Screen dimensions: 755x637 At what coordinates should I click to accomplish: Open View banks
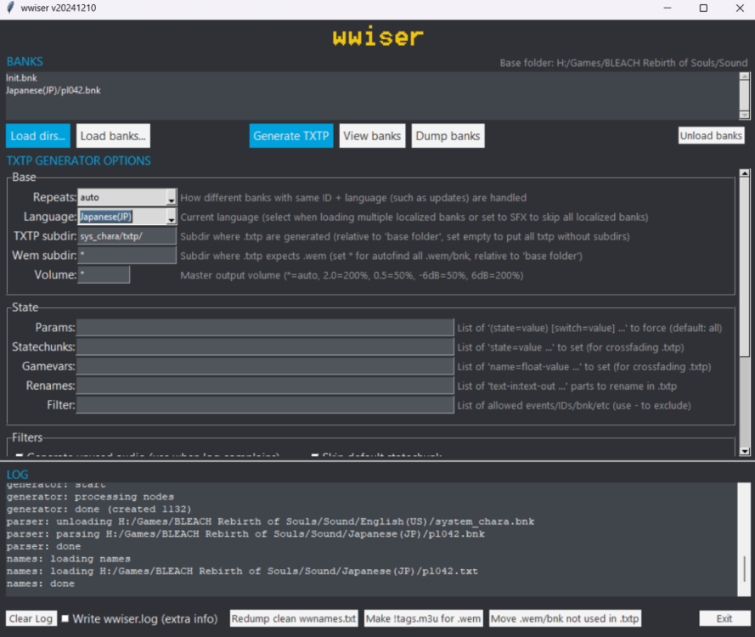[372, 136]
